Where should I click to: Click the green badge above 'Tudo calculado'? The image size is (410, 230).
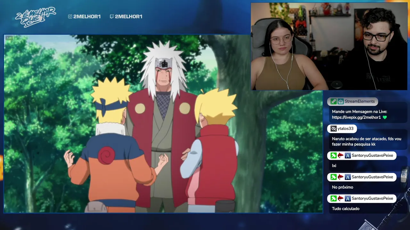(333, 198)
